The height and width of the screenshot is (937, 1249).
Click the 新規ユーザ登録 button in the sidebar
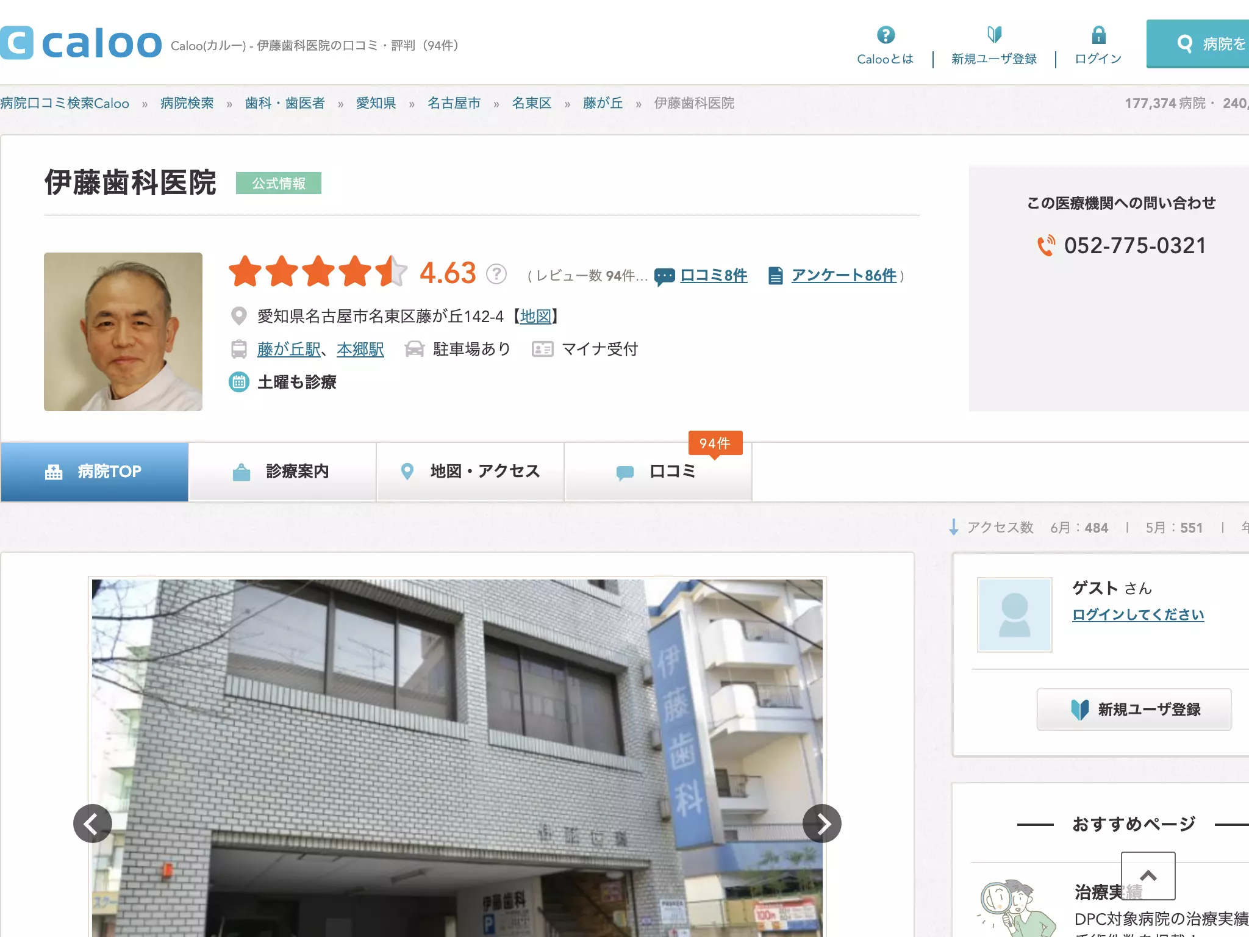1134,709
